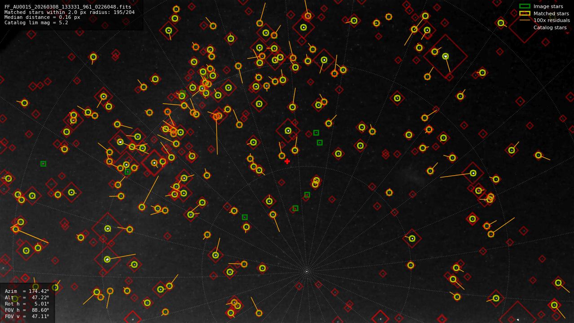
Task: Click the red cross marking the image center
Action: (287, 161)
